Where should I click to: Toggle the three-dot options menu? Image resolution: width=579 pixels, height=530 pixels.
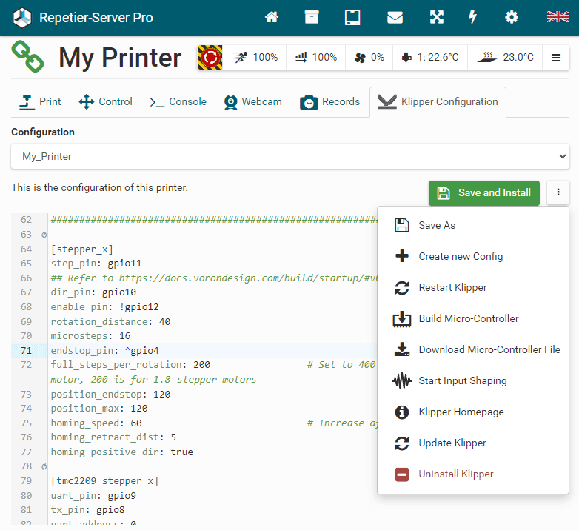(558, 192)
